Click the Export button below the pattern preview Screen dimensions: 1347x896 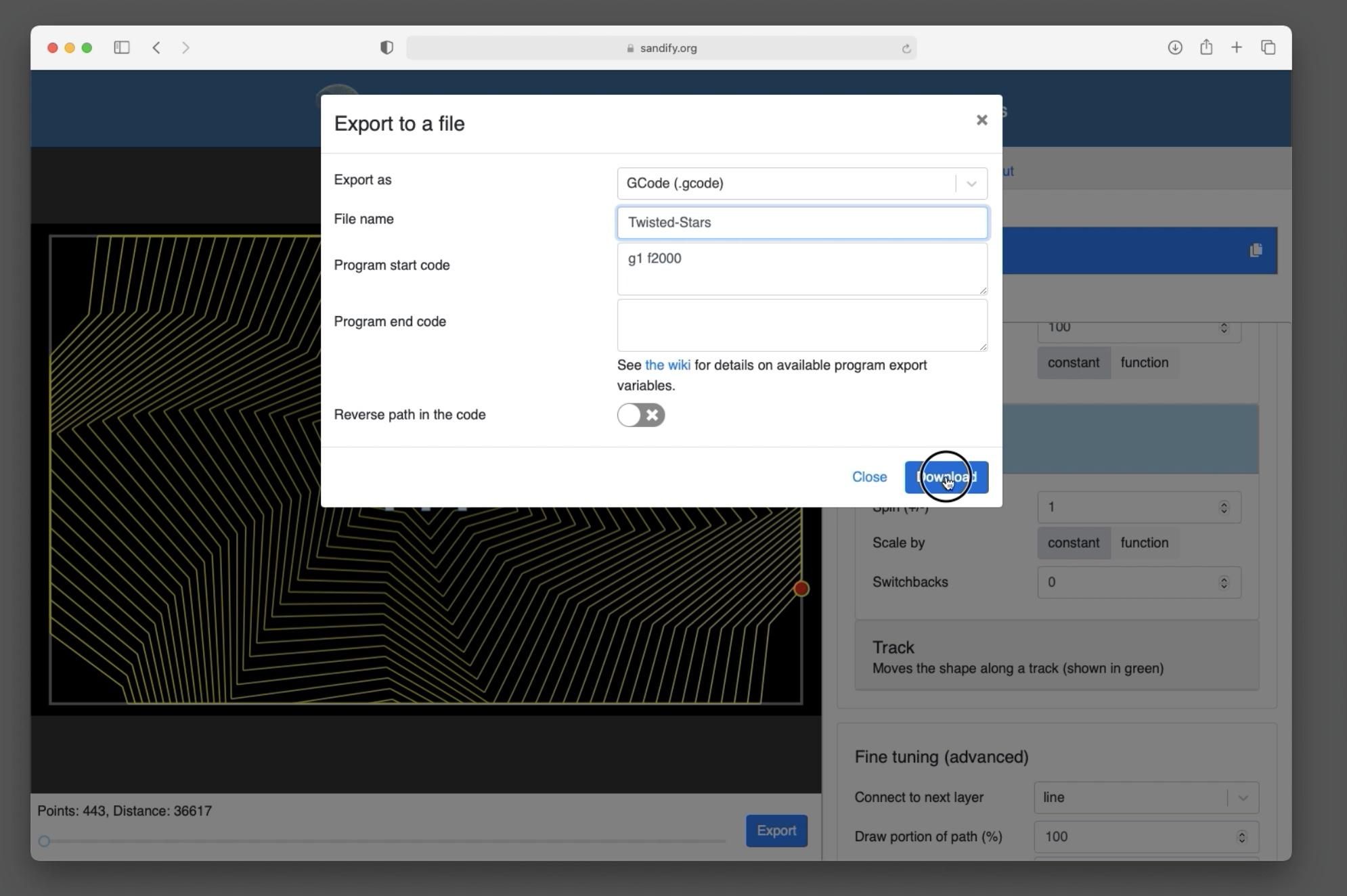[x=776, y=830]
